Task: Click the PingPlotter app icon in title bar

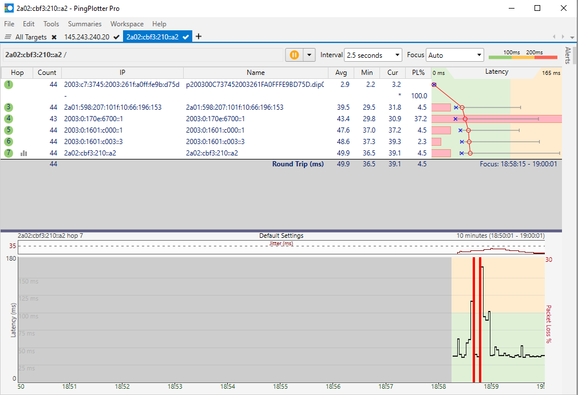Action: (x=9, y=8)
